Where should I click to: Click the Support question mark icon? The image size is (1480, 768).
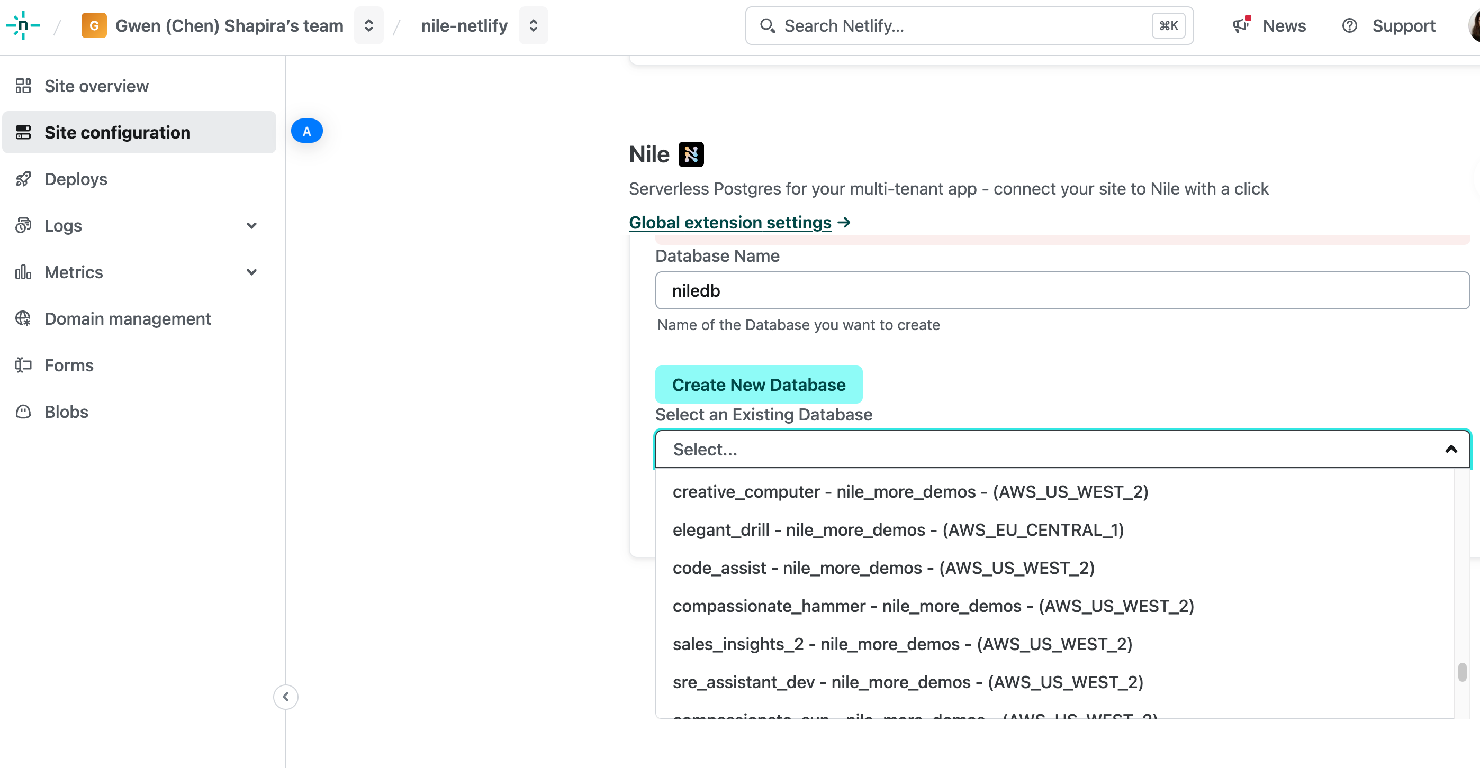pyautogui.click(x=1349, y=25)
